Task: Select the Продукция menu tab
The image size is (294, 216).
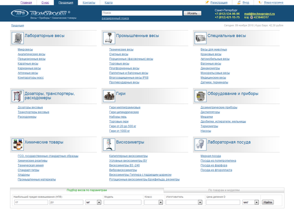Action: click(66, 2)
